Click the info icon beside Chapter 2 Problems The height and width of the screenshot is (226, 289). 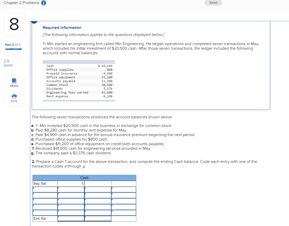(x=44, y=3)
